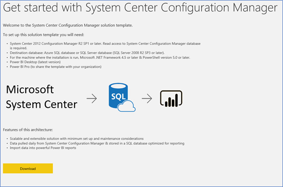This screenshot has width=283, height=187.
Task: Click the 'Welcome to the System Center' sentence
Action: (x=68, y=25)
